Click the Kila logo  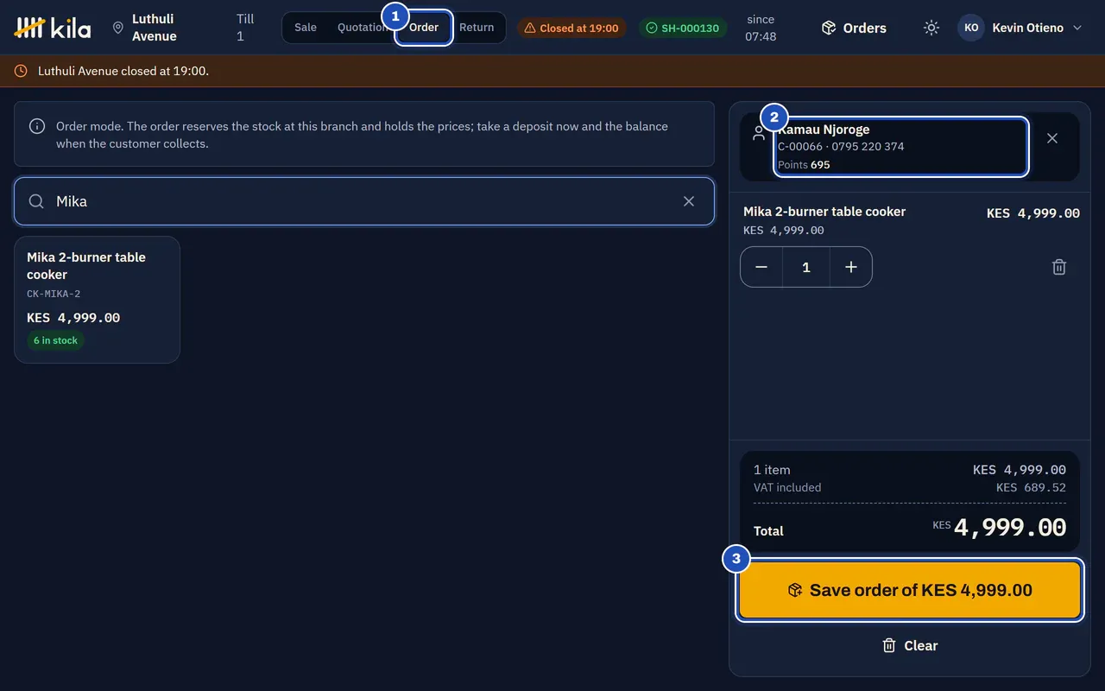pyautogui.click(x=53, y=28)
